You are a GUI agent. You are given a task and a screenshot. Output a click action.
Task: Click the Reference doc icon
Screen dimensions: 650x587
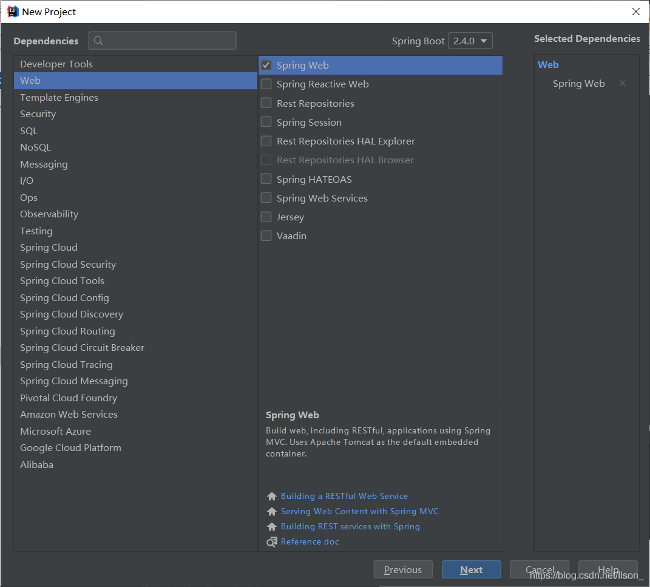tap(272, 542)
